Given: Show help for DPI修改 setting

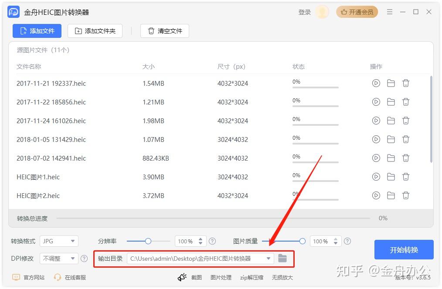Looking at the screenshot, I should coord(84,259).
